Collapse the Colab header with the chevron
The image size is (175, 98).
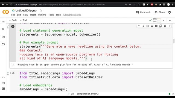(x=170, y=20)
